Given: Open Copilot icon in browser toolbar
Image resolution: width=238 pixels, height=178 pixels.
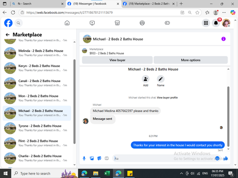Looking at the screenshot, I should click(233, 12).
